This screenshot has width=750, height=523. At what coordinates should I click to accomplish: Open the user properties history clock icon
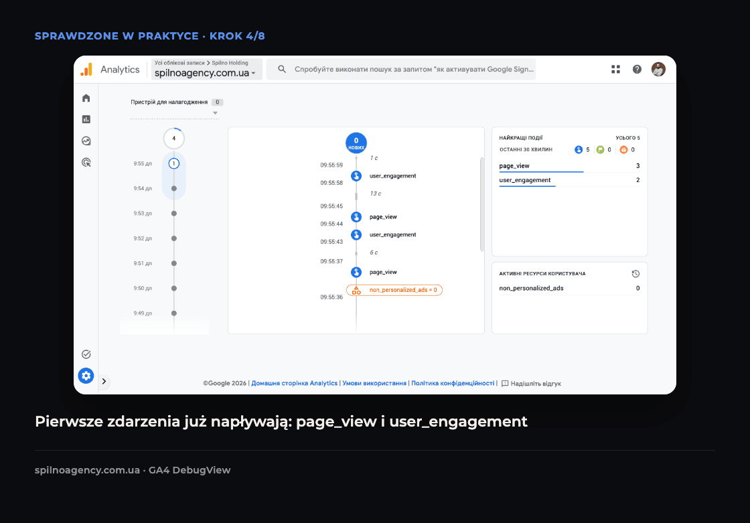point(635,274)
